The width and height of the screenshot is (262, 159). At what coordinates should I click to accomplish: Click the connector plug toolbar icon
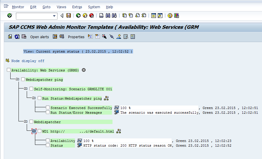[112, 37]
